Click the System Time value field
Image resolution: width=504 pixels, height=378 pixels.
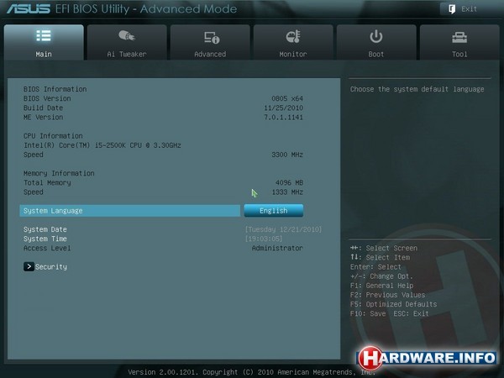tap(264, 239)
